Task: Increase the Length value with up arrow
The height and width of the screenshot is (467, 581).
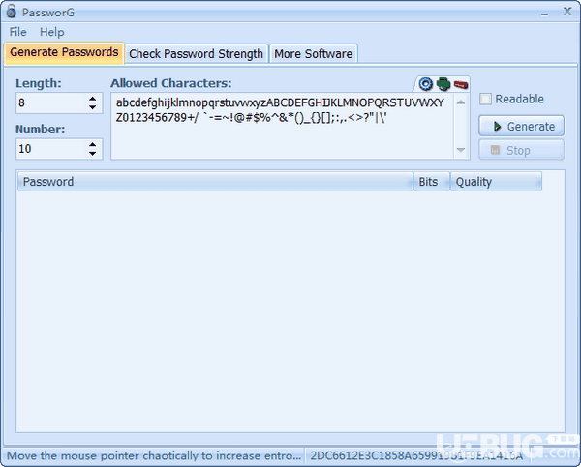Action: (x=93, y=99)
